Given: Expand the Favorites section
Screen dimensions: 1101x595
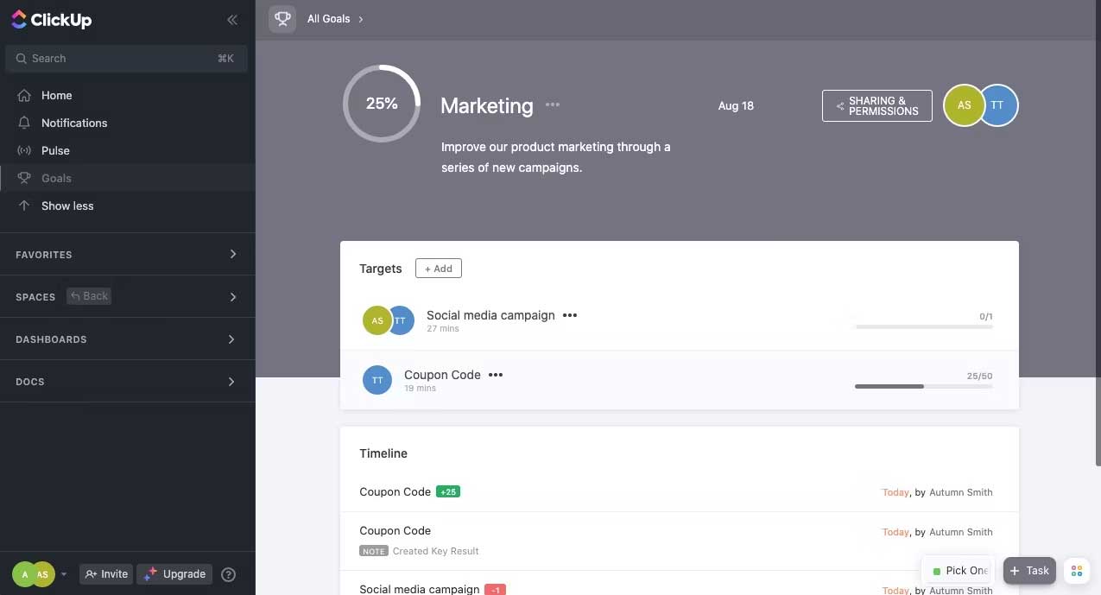Looking at the screenshot, I should click(x=232, y=254).
